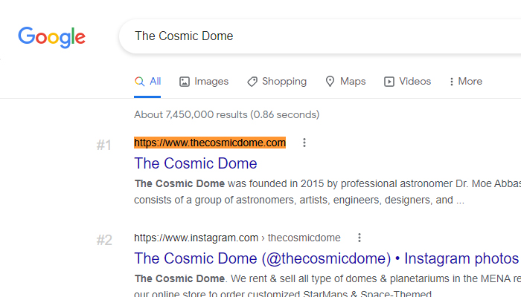Click the play icon beside Videos

click(x=389, y=82)
